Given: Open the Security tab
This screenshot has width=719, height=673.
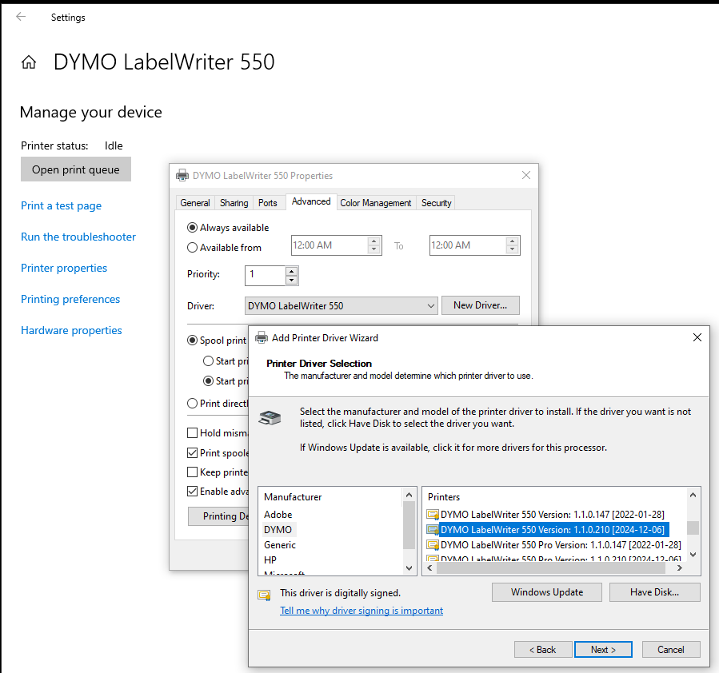Looking at the screenshot, I should click(437, 202).
